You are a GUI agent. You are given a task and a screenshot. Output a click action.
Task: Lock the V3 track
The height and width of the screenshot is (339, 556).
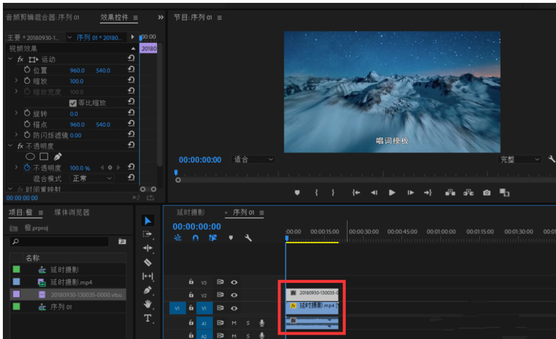[191, 282]
